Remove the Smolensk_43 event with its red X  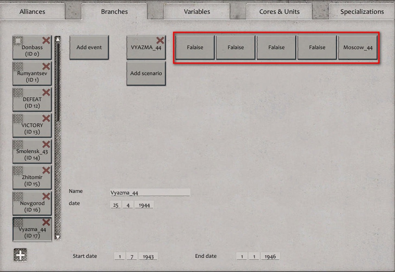(46, 144)
